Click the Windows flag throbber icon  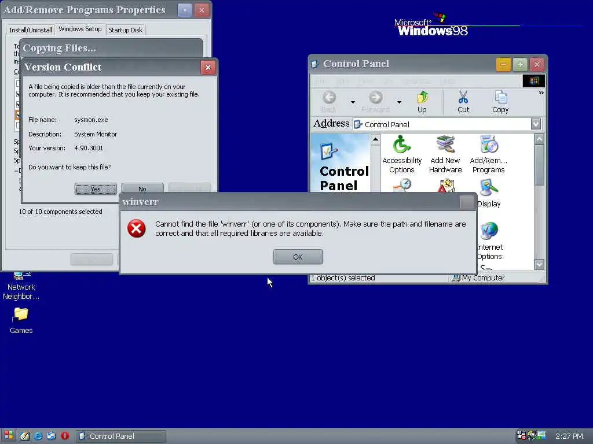[x=533, y=81]
